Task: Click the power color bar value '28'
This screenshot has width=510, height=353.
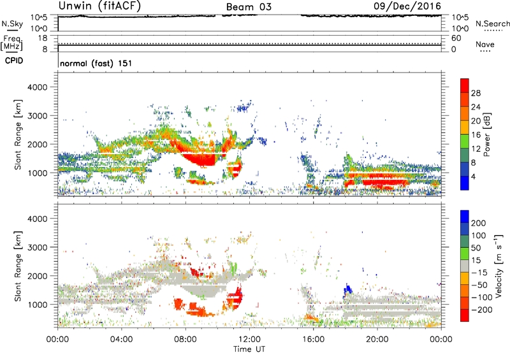Action: (x=476, y=93)
